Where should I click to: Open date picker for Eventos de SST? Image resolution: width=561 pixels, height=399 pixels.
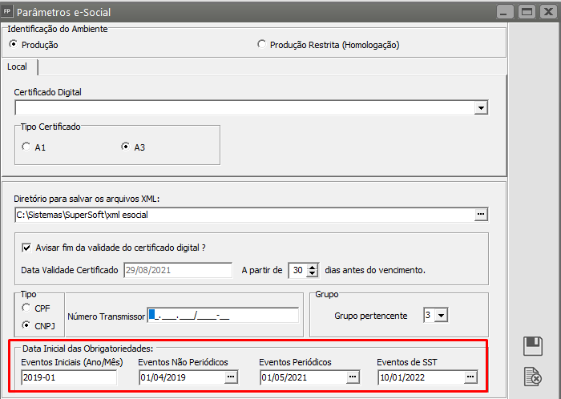coord(470,377)
